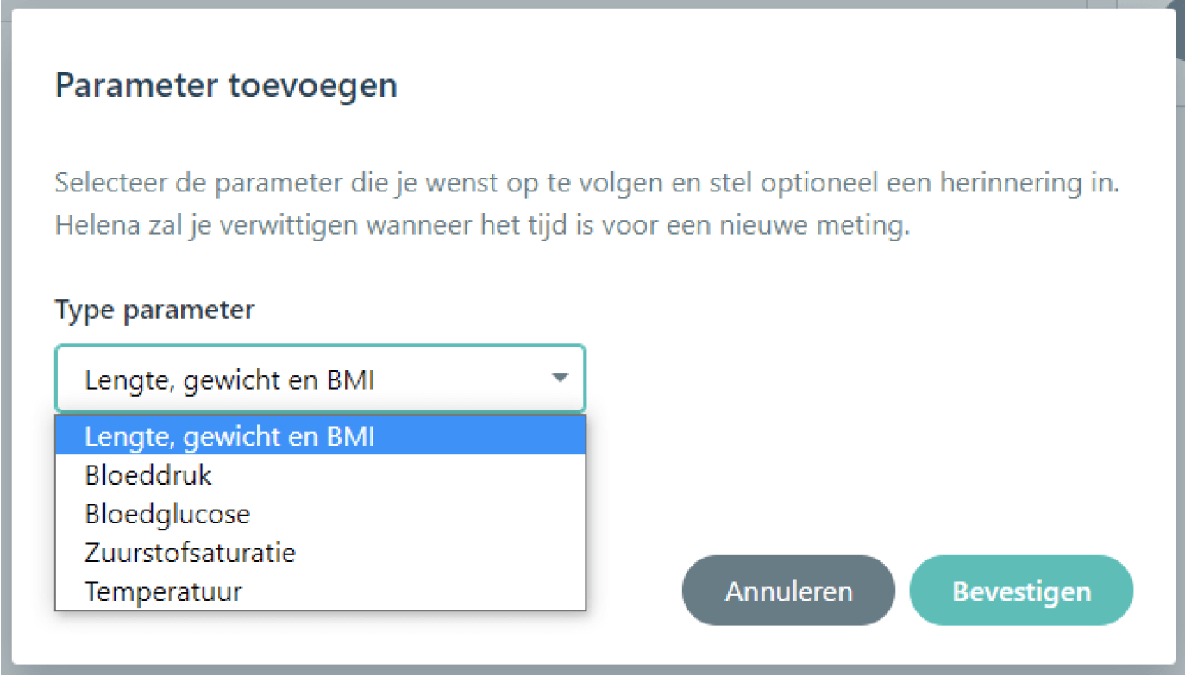The height and width of the screenshot is (676, 1185).
Task: Confirm with the Bevestigen button
Action: [x=1021, y=591]
